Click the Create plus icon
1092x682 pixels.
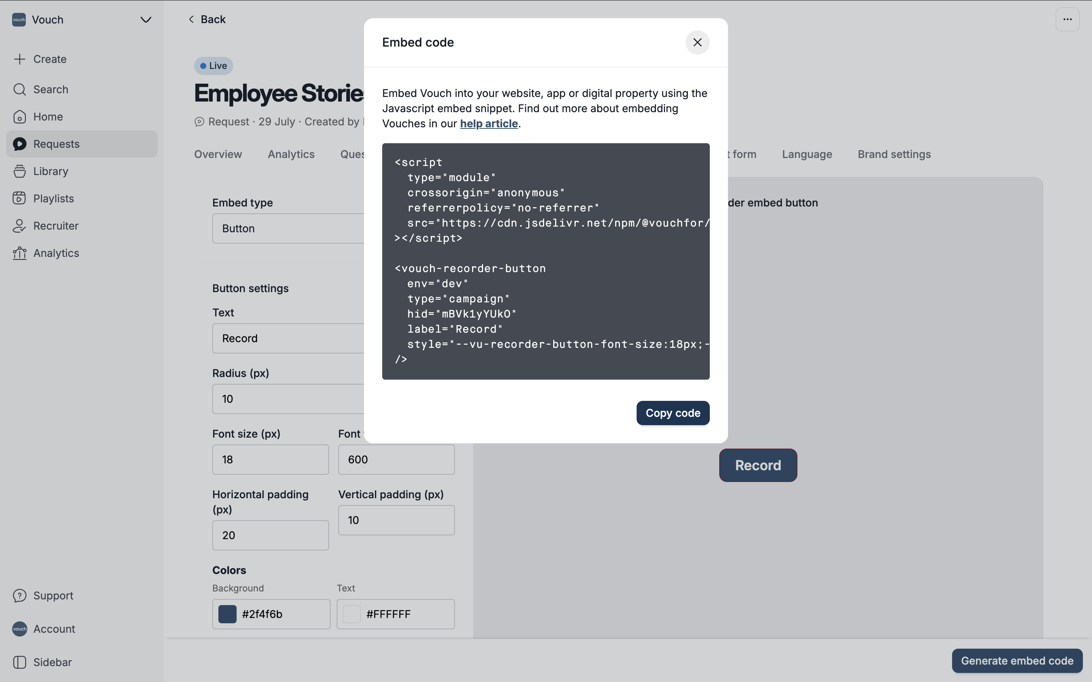[19, 59]
